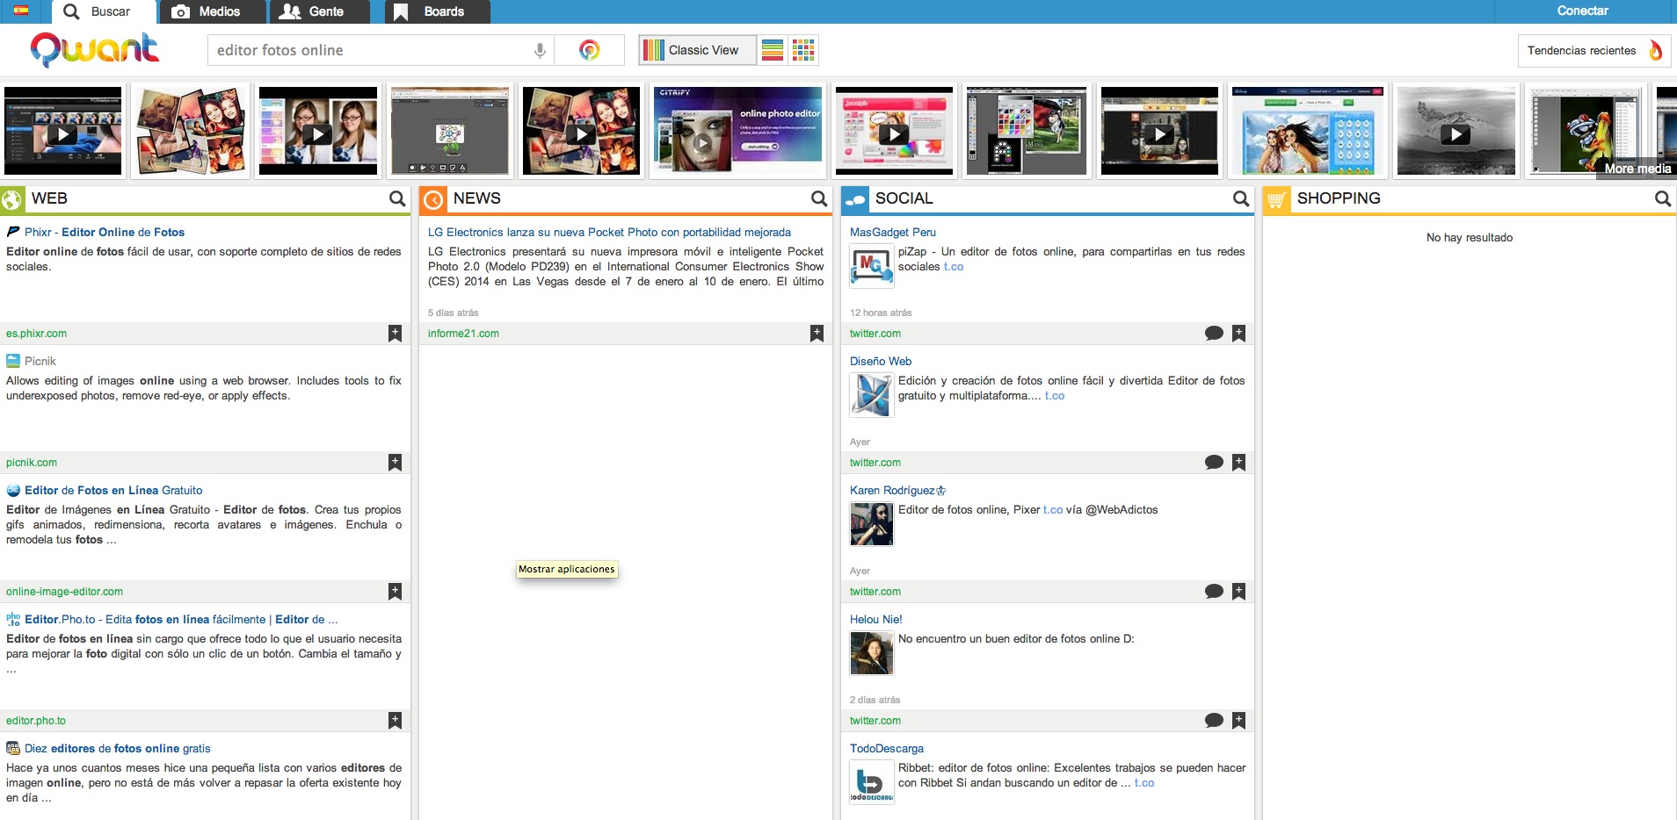Screen dimensions: 1677x820
Task: Click the SOCIAL column search magnifier
Action: [1241, 199]
